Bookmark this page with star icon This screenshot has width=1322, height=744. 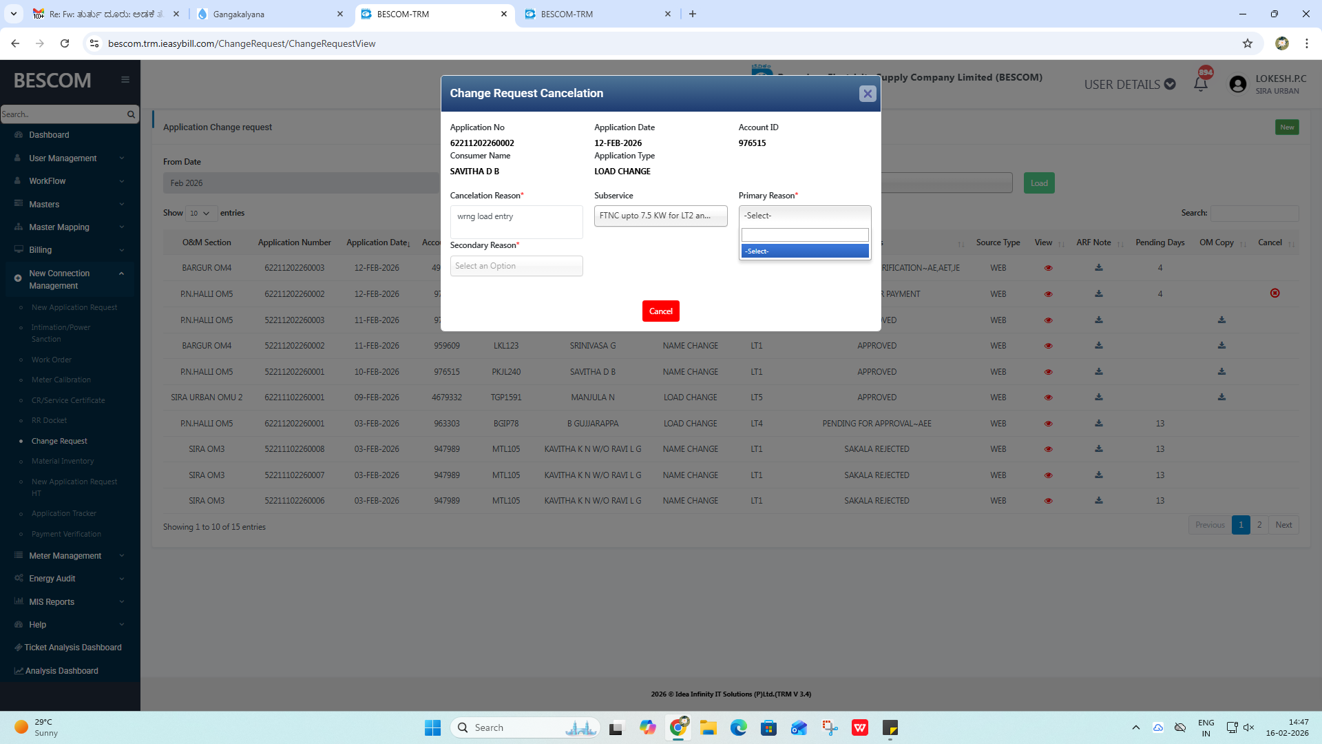1247,43
